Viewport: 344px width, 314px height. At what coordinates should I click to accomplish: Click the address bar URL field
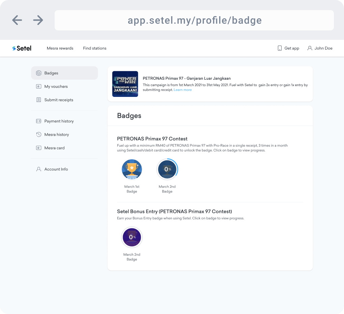point(194,20)
